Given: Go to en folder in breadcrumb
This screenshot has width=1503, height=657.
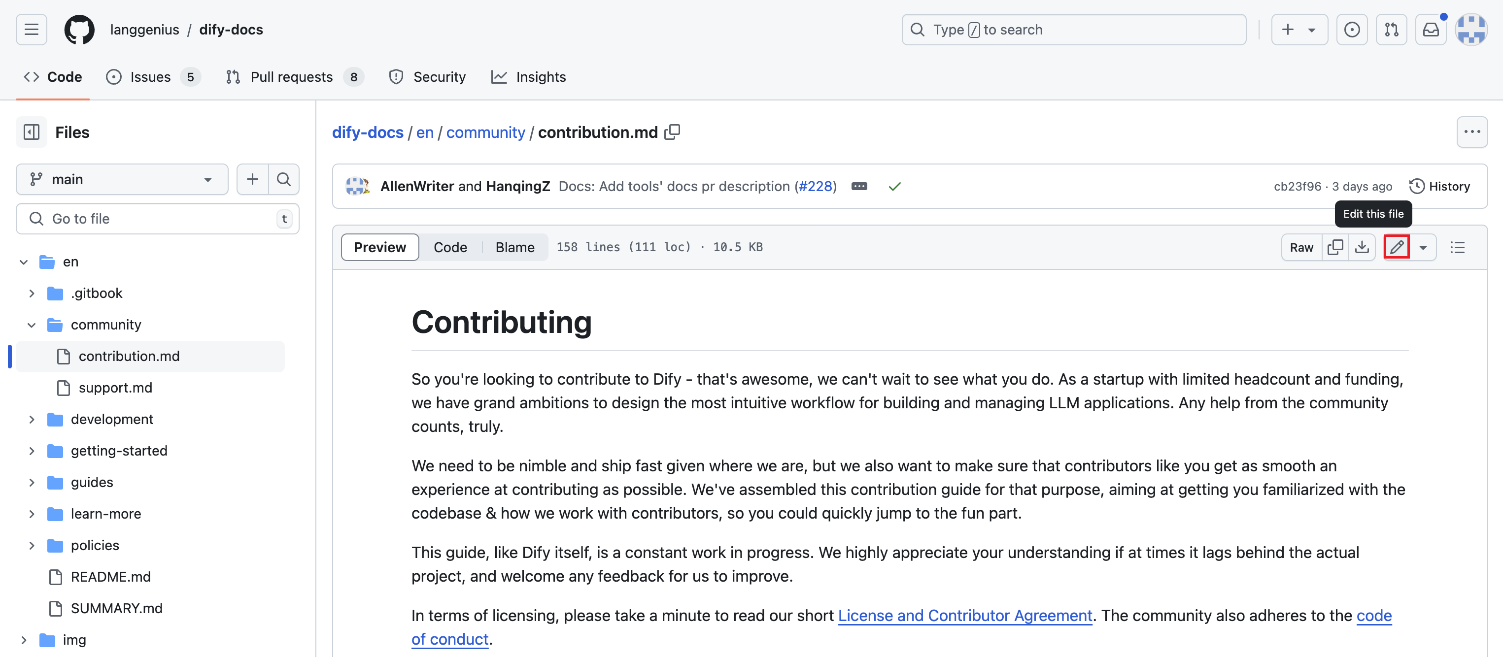Looking at the screenshot, I should pos(425,132).
